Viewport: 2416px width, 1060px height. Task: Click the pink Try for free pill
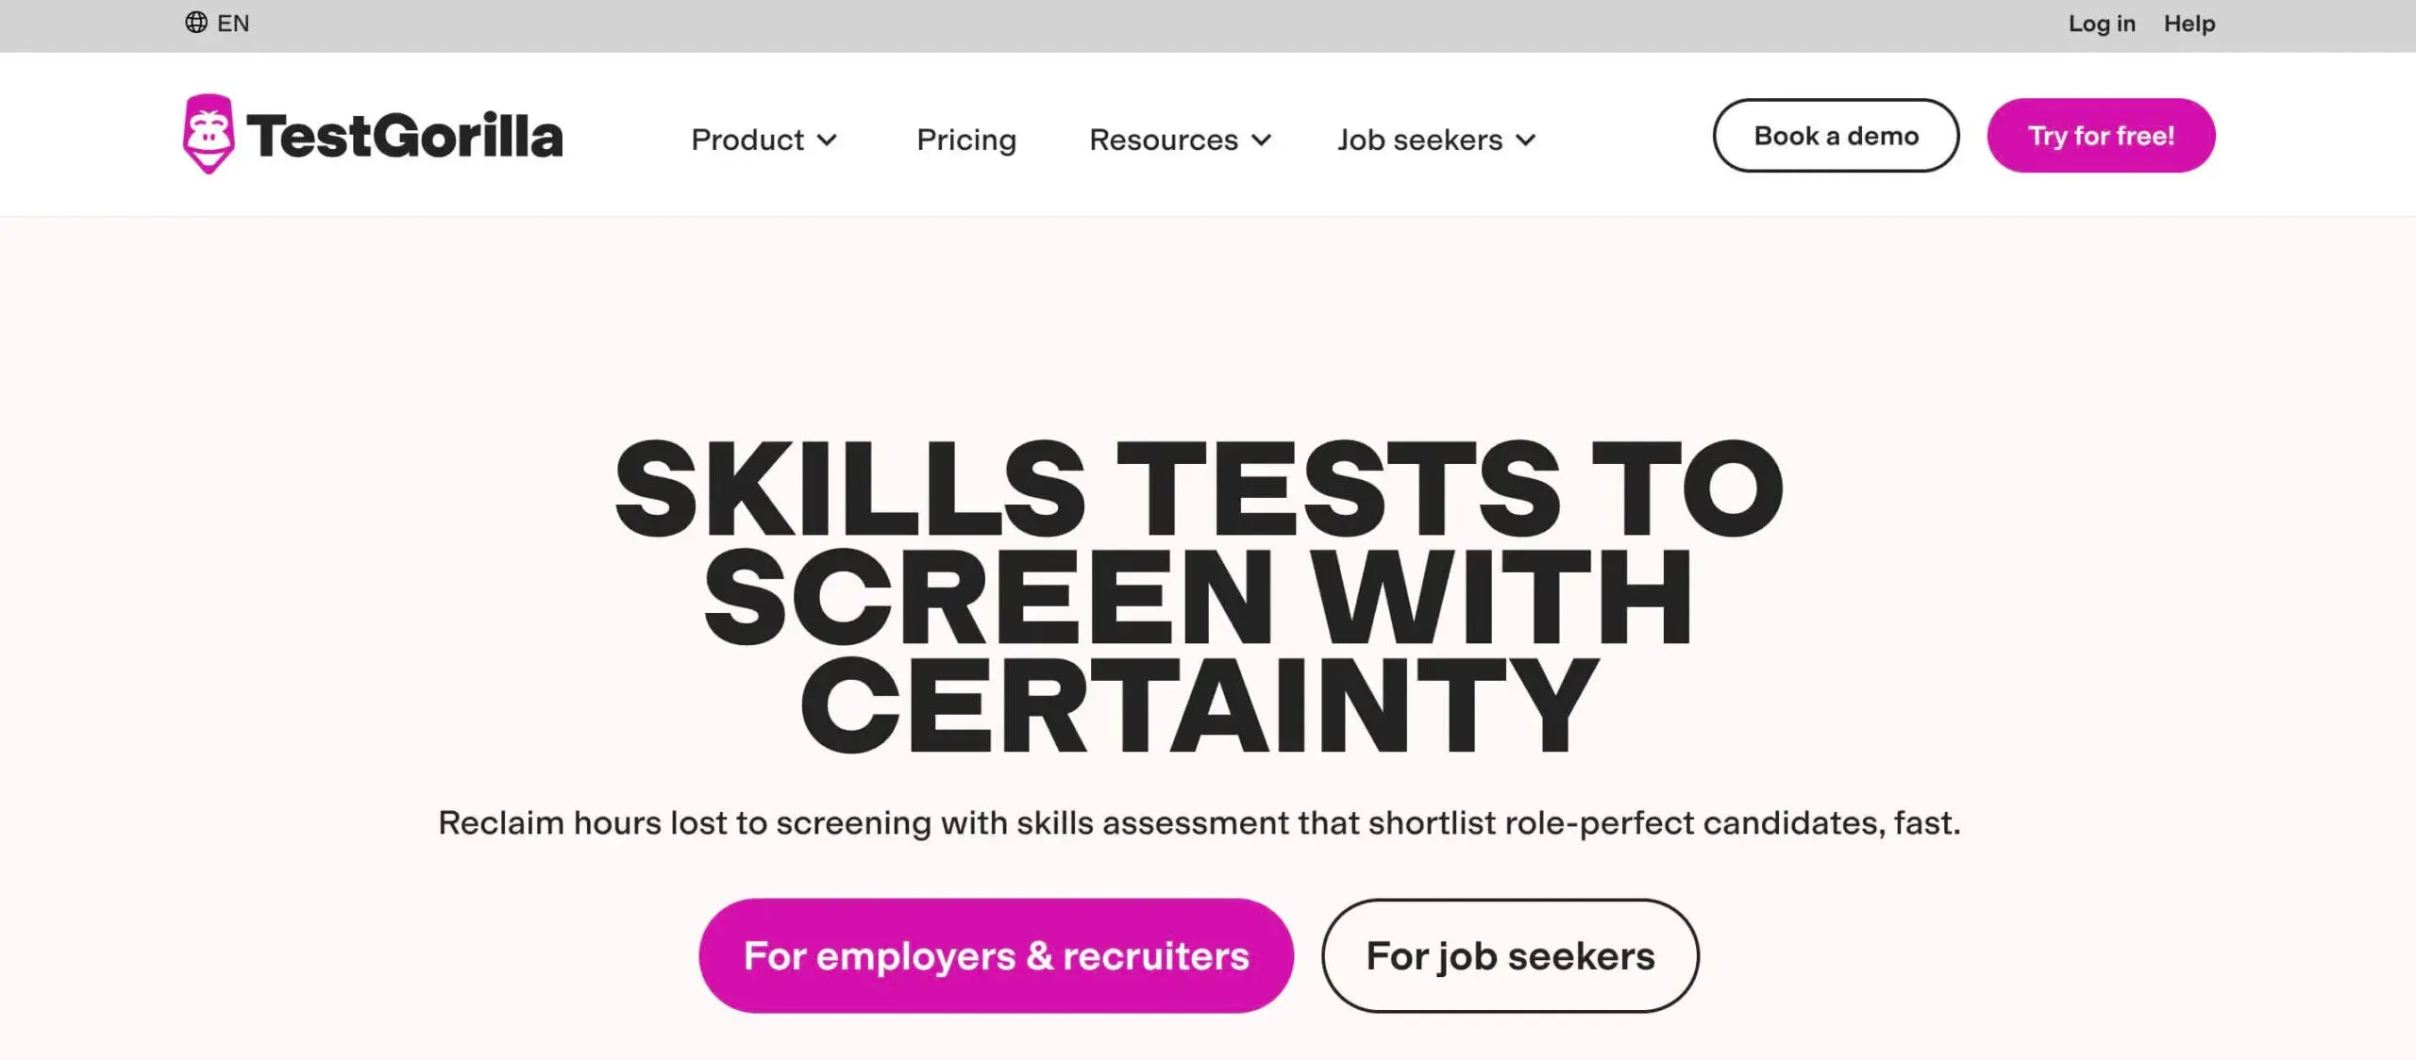2102,135
